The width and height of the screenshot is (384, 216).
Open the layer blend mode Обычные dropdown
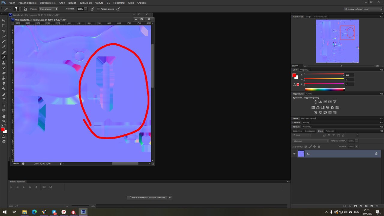click(310, 141)
